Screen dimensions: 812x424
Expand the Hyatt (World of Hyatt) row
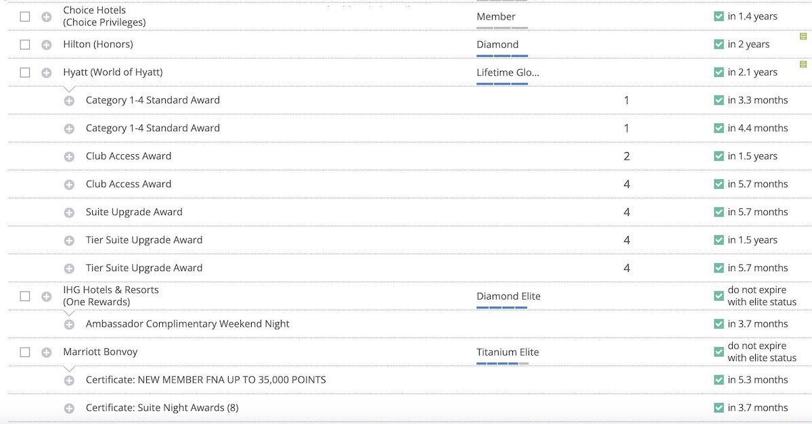(x=46, y=72)
